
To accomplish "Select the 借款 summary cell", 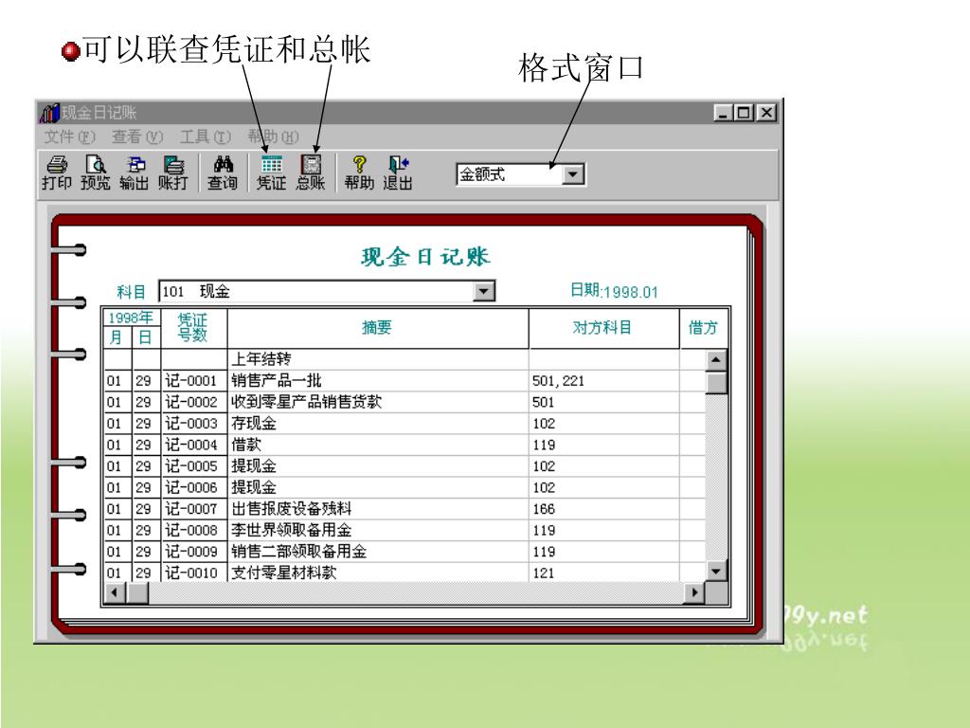I will pos(378,445).
